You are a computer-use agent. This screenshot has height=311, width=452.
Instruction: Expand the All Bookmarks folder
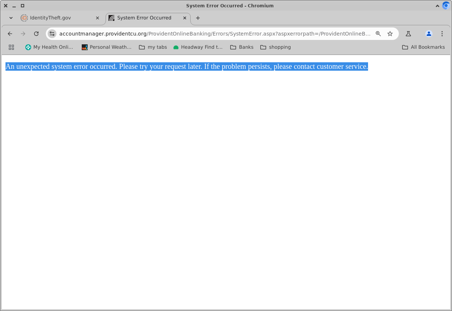click(423, 47)
